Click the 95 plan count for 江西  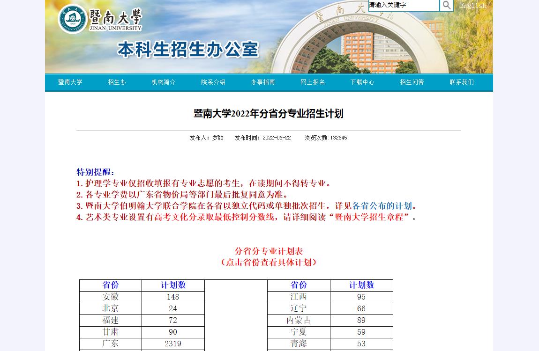coord(361,297)
